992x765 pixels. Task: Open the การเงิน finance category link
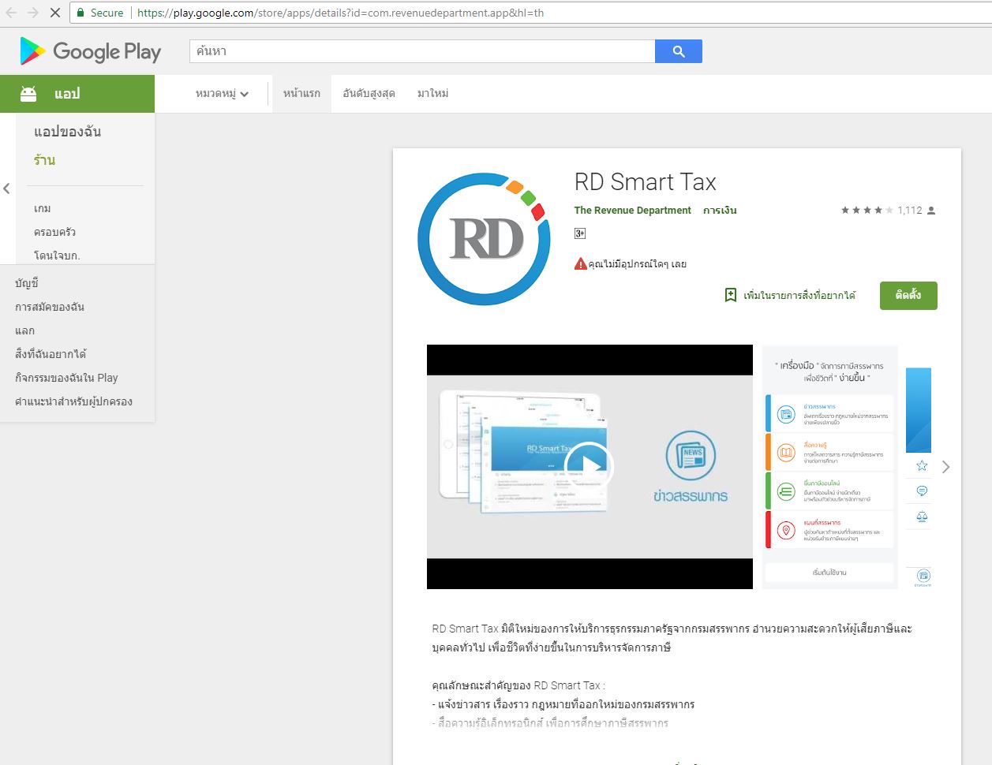720,211
